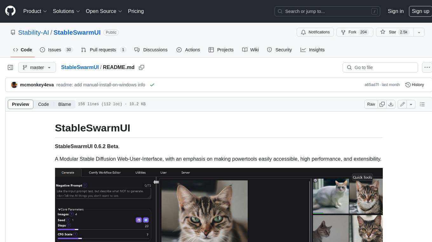View the commit check status checkmark
This screenshot has width=432, height=242.
click(x=152, y=85)
